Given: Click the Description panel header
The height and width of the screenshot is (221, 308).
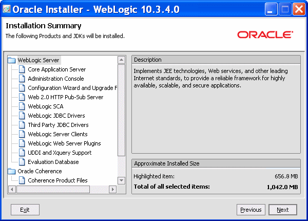Looking at the screenshot, I should 216,60.
